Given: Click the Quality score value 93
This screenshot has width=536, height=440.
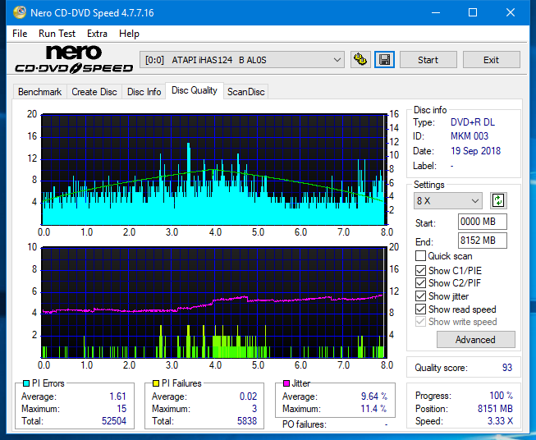Looking at the screenshot, I should click(x=507, y=368).
